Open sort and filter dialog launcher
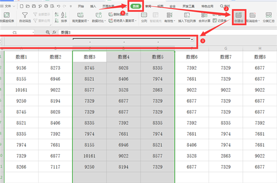 click(50, 25)
